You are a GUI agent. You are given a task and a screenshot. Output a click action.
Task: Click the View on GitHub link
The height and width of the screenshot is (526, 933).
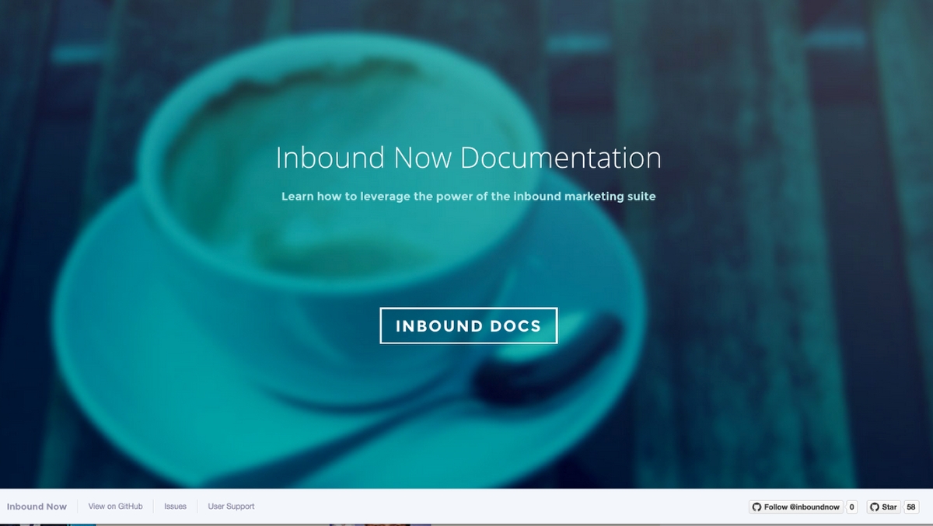point(116,507)
